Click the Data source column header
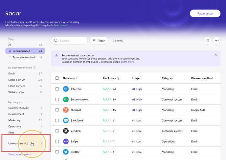 click(70, 78)
